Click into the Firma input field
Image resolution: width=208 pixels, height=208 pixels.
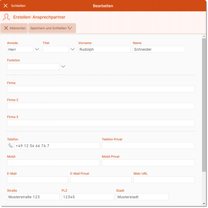coord(101,89)
